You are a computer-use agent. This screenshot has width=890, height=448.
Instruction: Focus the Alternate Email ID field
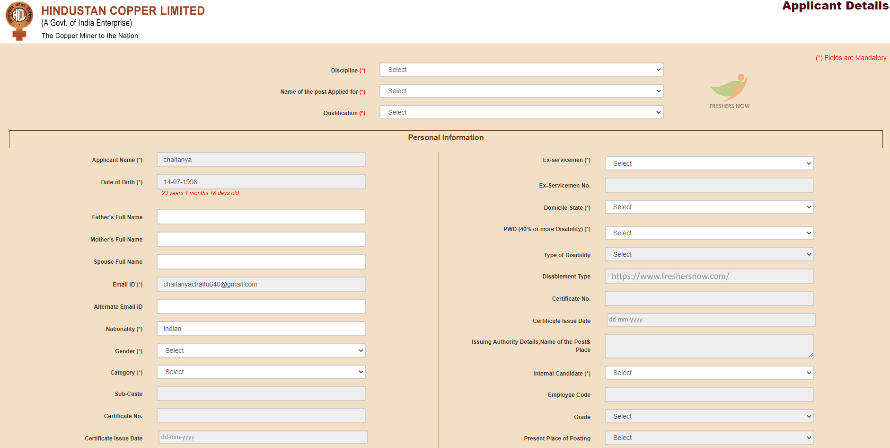(x=261, y=306)
